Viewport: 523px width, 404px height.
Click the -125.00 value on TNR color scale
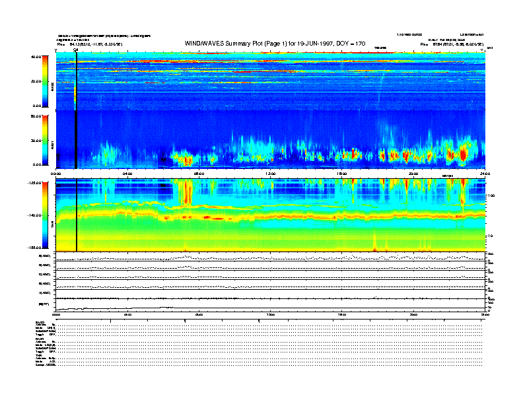[x=34, y=183]
